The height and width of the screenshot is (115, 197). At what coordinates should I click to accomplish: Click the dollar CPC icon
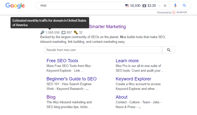(144, 6)
